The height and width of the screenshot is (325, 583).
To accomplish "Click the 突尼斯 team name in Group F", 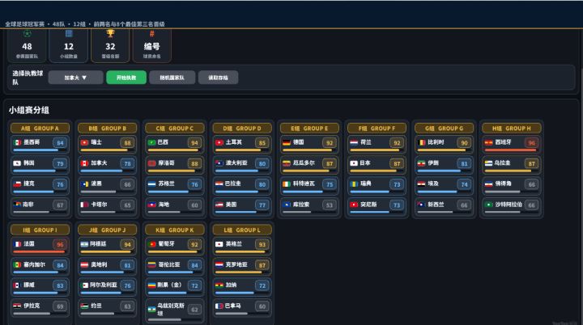I will click(368, 205).
